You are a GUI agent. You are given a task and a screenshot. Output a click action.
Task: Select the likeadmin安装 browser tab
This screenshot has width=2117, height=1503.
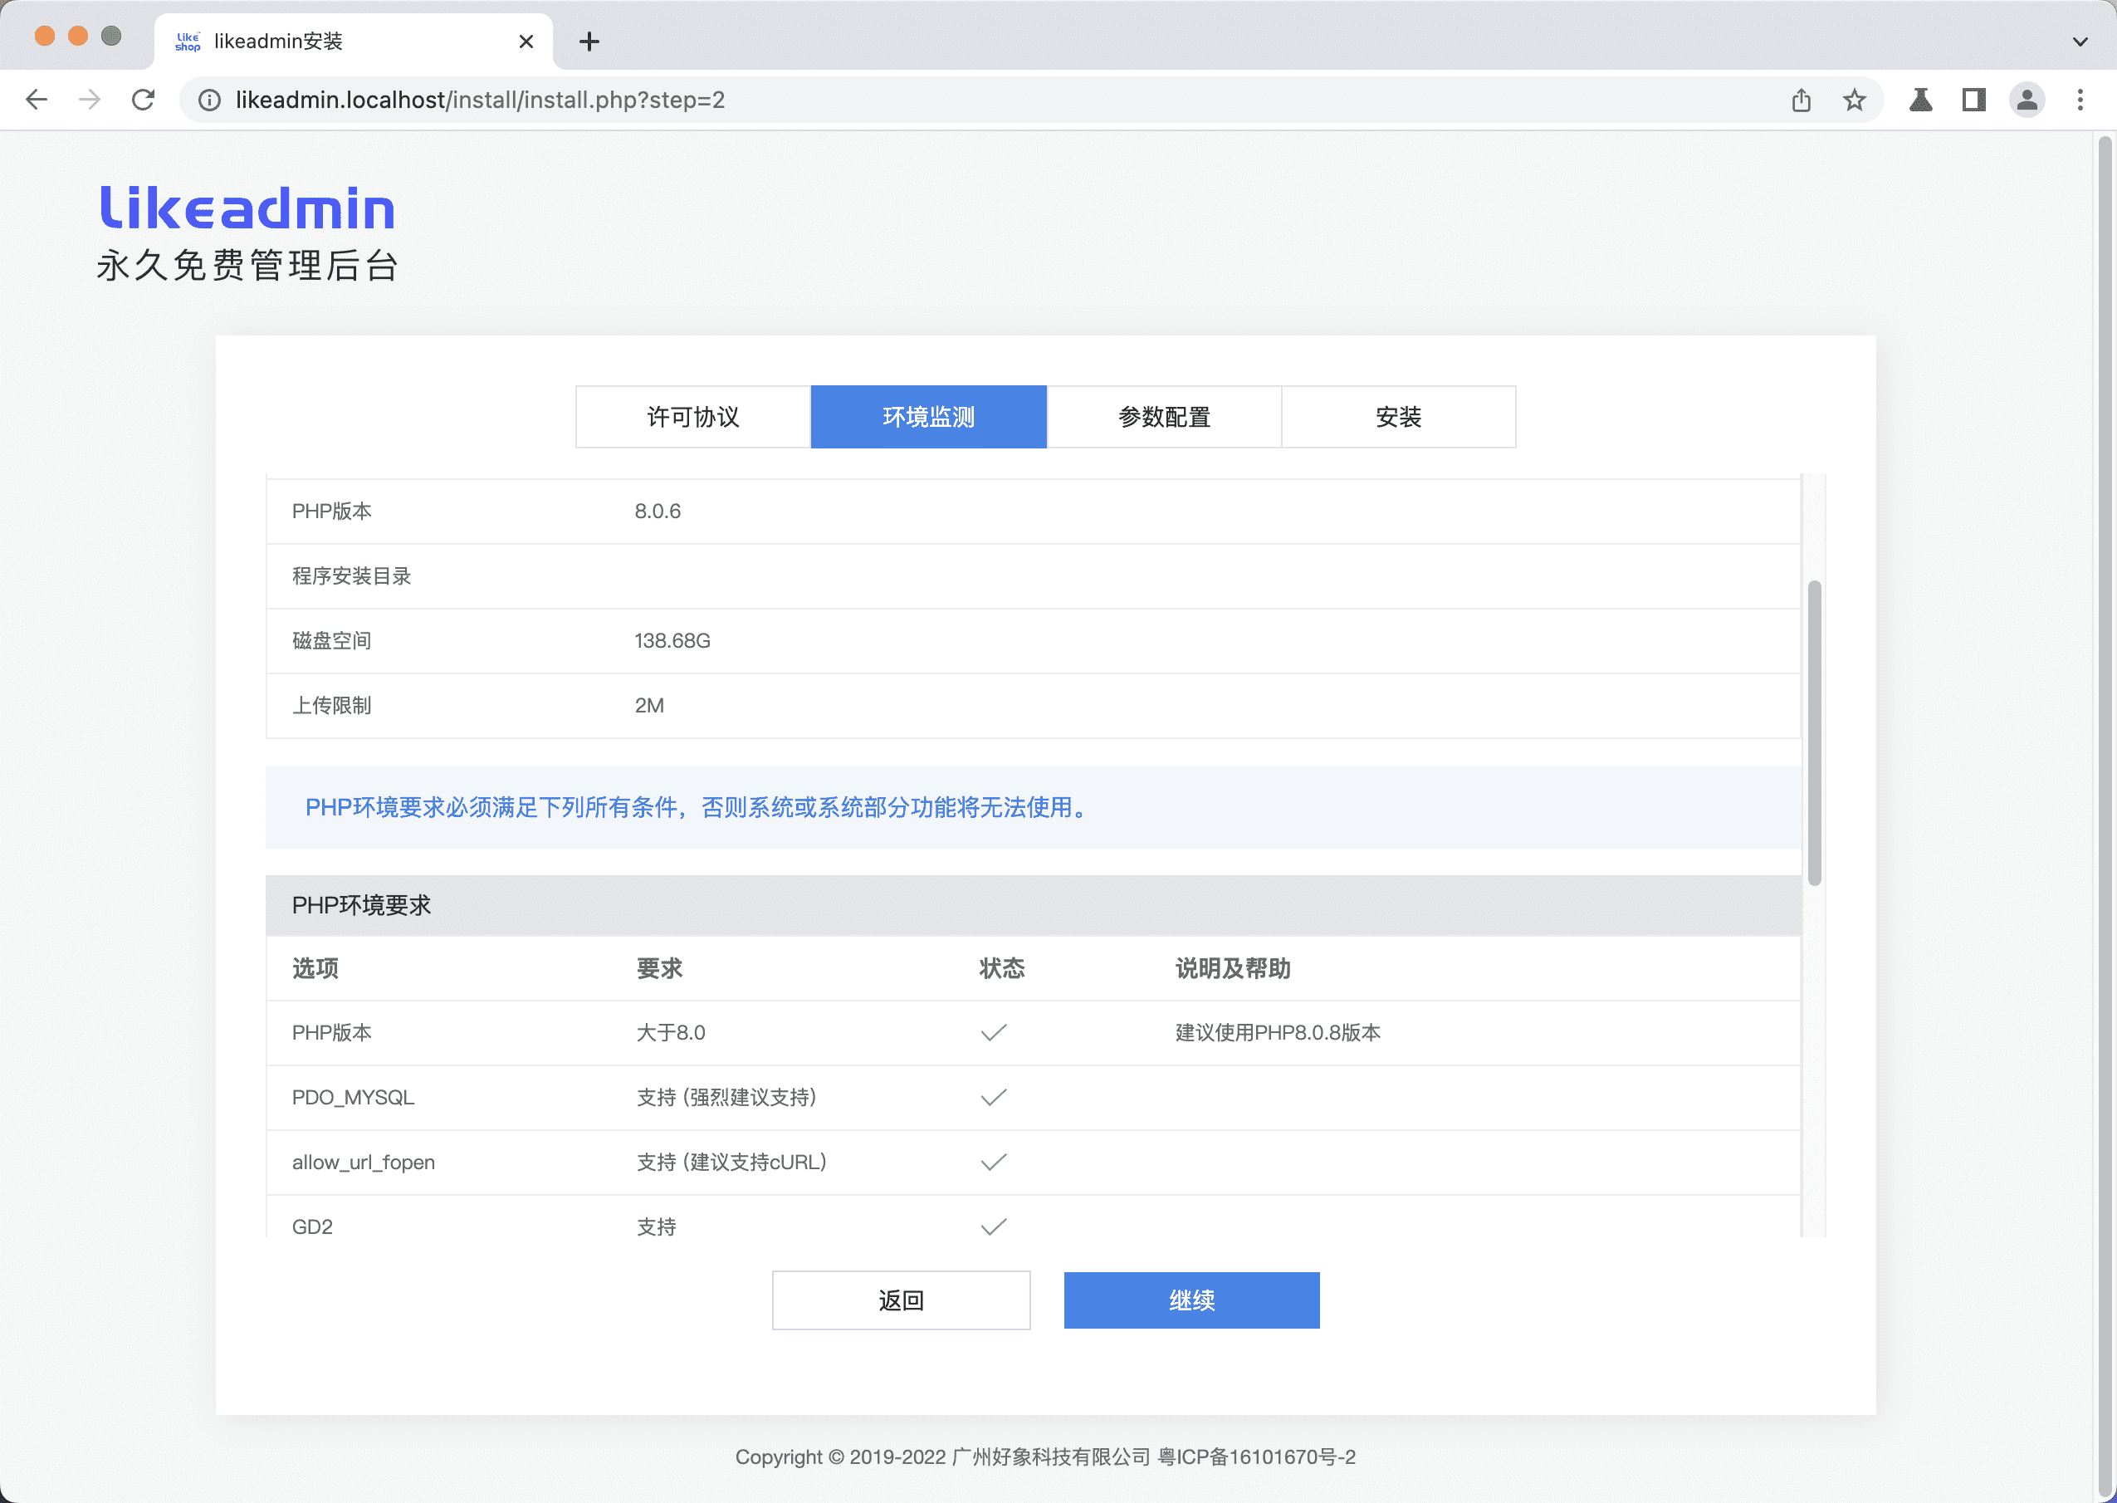tap(354, 42)
